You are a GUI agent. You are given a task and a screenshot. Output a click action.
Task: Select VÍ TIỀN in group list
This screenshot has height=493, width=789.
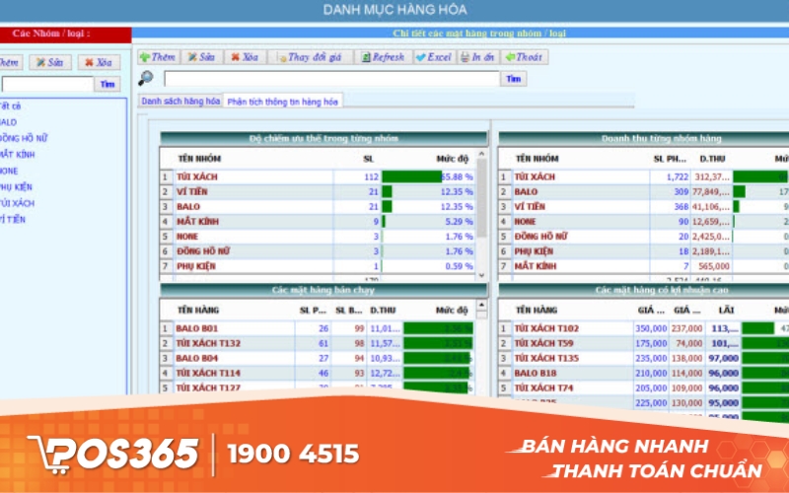[13, 219]
